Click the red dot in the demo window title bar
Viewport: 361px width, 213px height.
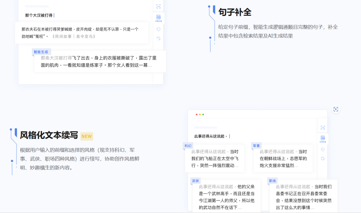point(197,114)
